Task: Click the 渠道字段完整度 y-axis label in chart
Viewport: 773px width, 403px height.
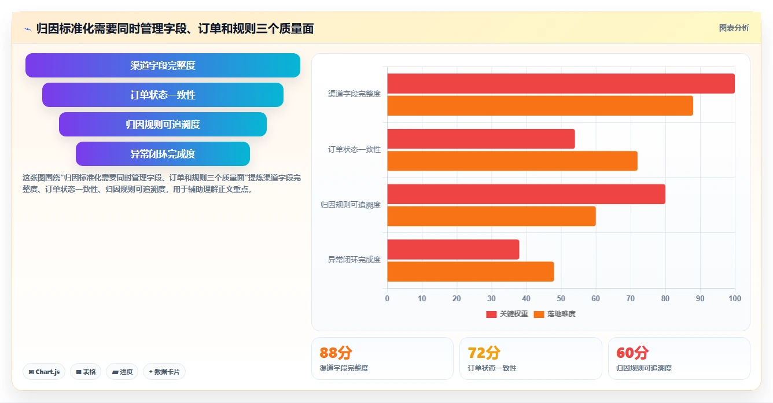Action: tap(354, 94)
